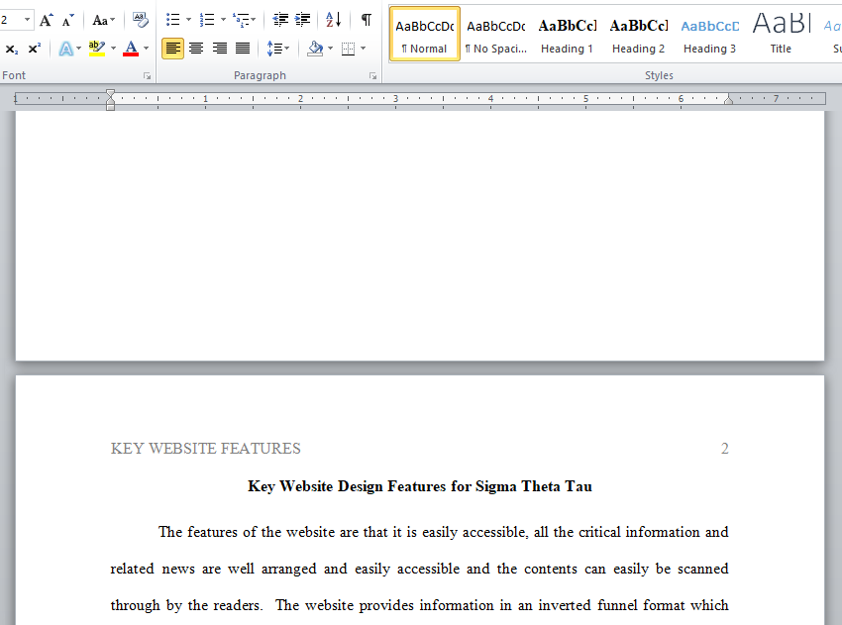Apply the yellow text highlight color
This screenshot has height=625, width=842.
tap(97, 49)
